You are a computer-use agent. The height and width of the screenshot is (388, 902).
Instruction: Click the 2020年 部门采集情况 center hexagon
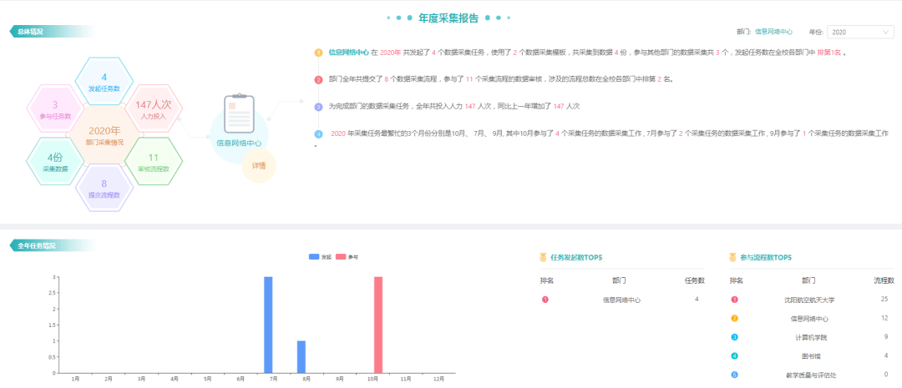[104, 136]
